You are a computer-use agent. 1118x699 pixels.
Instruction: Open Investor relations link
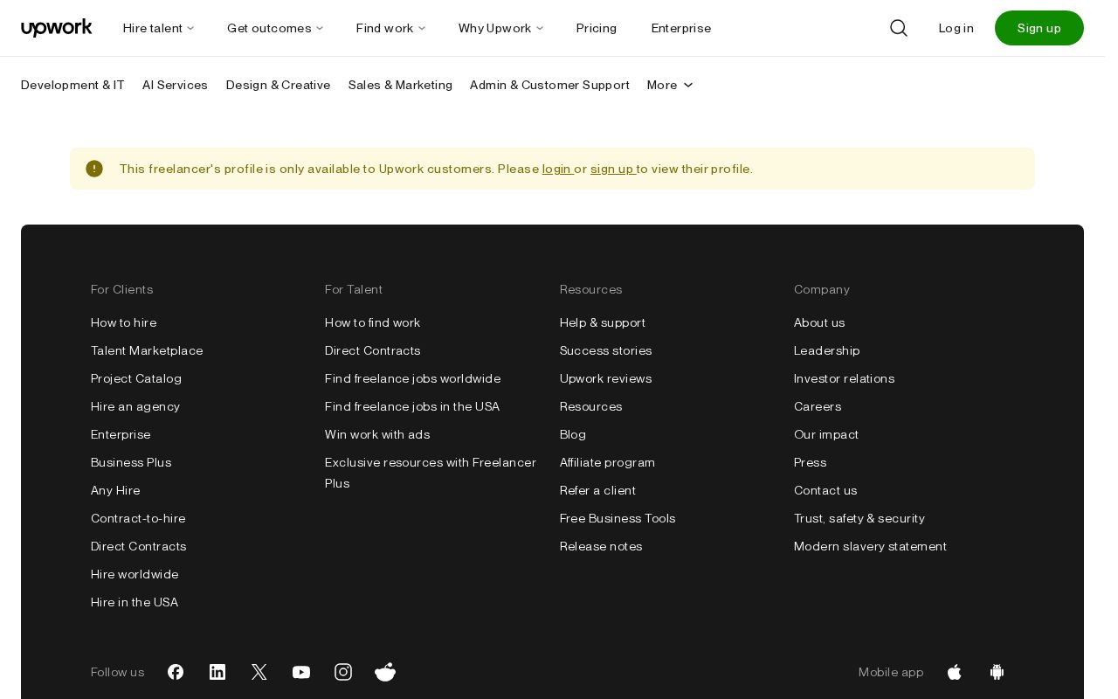coord(845,378)
